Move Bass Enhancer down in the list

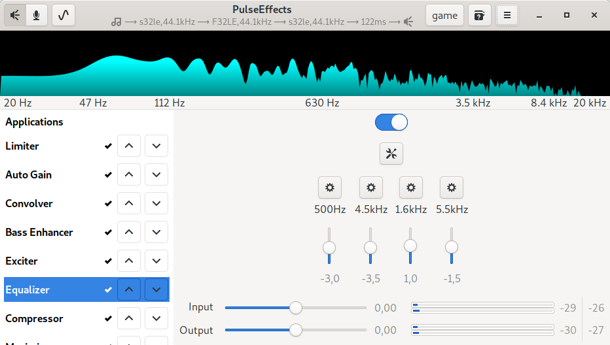pos(156,233)
